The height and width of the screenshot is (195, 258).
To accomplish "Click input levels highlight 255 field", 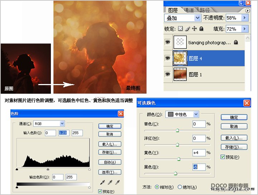I will [77, 133].
